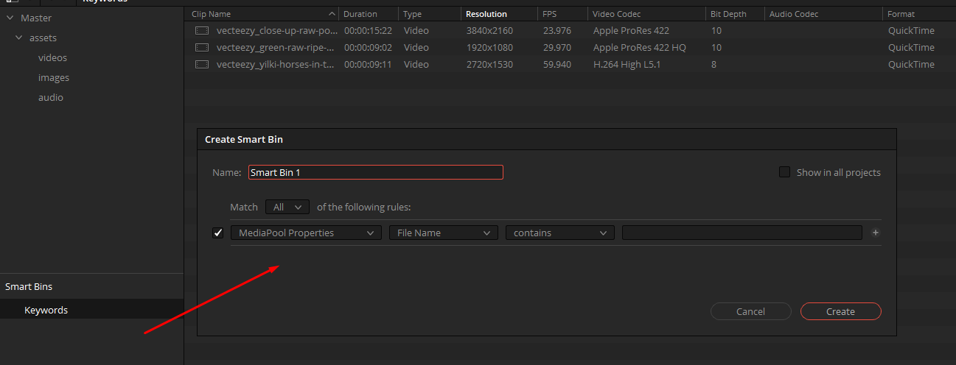The width and height of the screenshot is (956, 365).
Task: Click the plus icon to add a rule
Action: coord(876,233)
